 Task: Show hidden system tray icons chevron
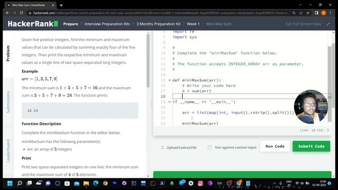275,183
